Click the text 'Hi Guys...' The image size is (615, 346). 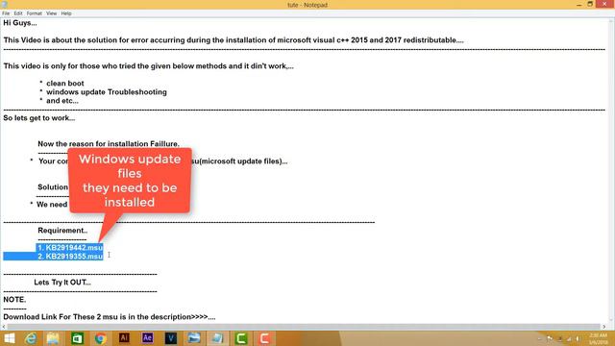point(20,23)
